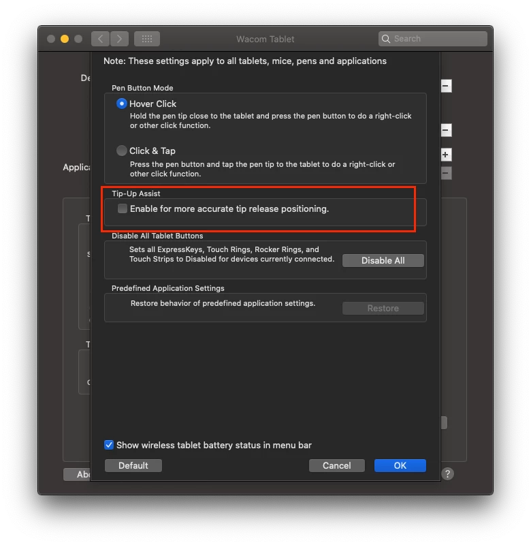
Task: Click the 'Disable All Tablet Buttons' heading
Action: [x=157, y=236]
